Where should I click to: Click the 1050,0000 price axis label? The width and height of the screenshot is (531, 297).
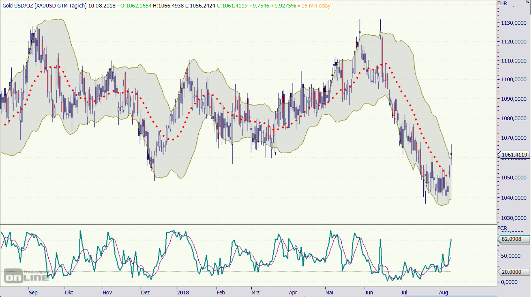(514, 177)
